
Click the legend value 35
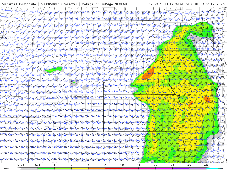206,165
